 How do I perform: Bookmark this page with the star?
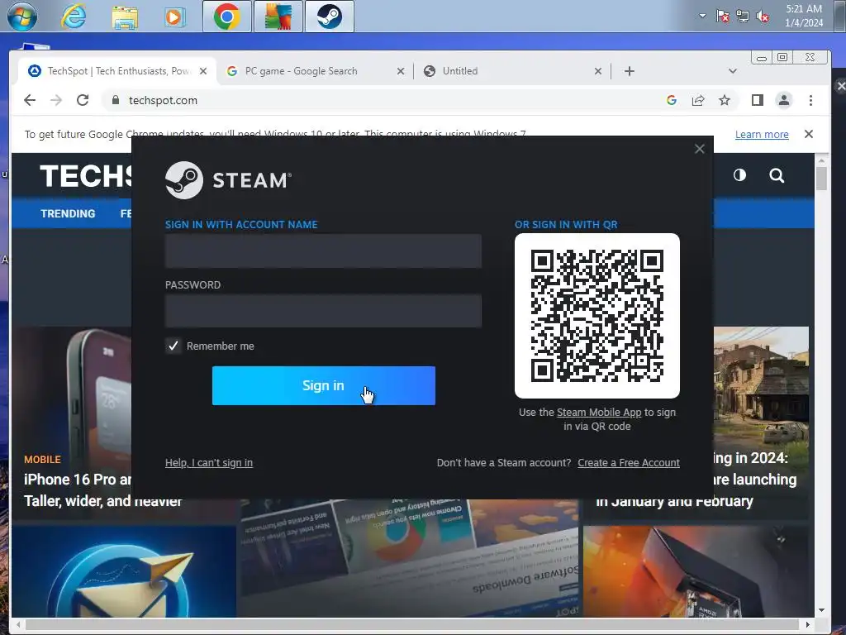[x=725, y=100]
